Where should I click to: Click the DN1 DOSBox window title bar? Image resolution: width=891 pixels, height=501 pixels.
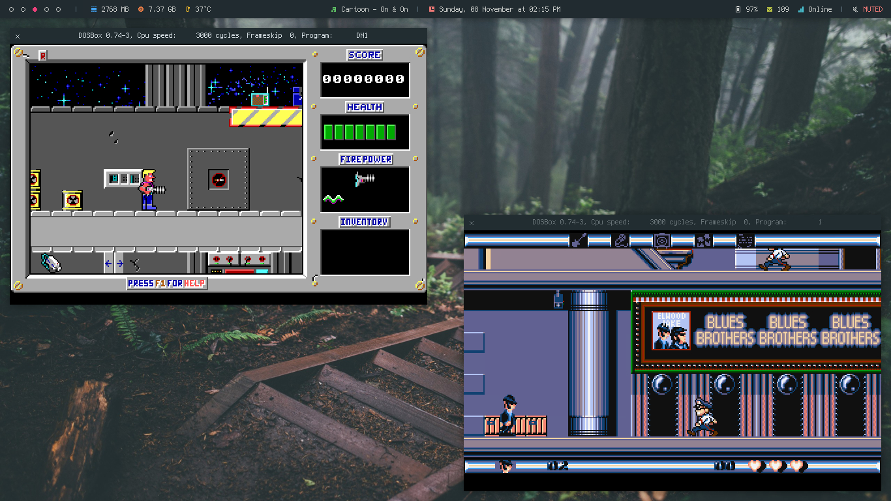point(219,36)
